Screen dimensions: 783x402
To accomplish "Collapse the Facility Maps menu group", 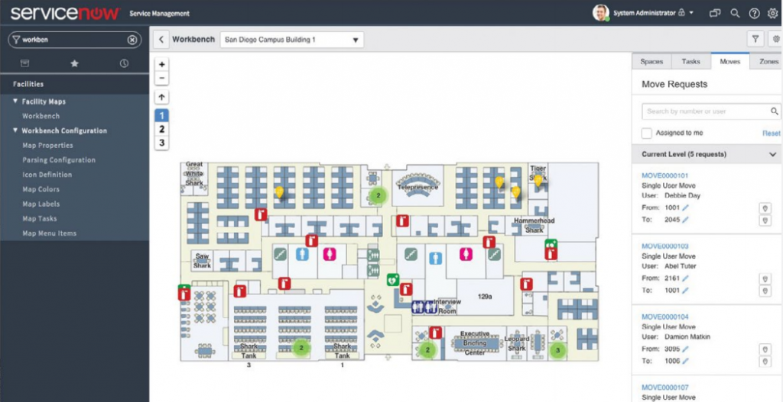I will click(x=15, y=101).
